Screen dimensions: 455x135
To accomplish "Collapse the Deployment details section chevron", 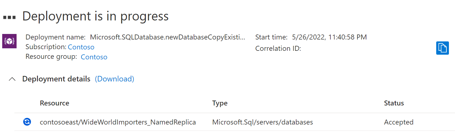I will tap(12, 79).
